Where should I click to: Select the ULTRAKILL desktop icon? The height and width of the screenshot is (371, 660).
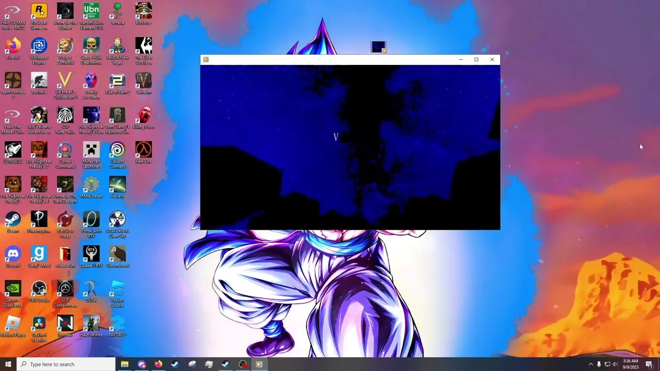click(x=13, y=153)
